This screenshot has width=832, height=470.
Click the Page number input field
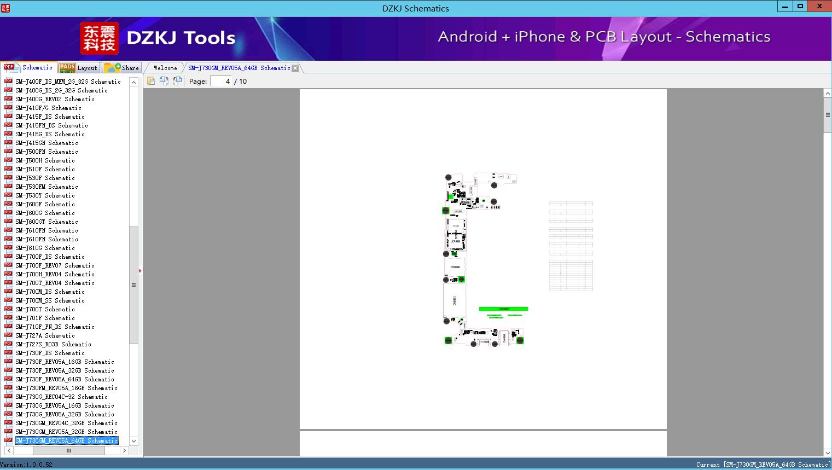pyautogui.click(x=221, y=81)
